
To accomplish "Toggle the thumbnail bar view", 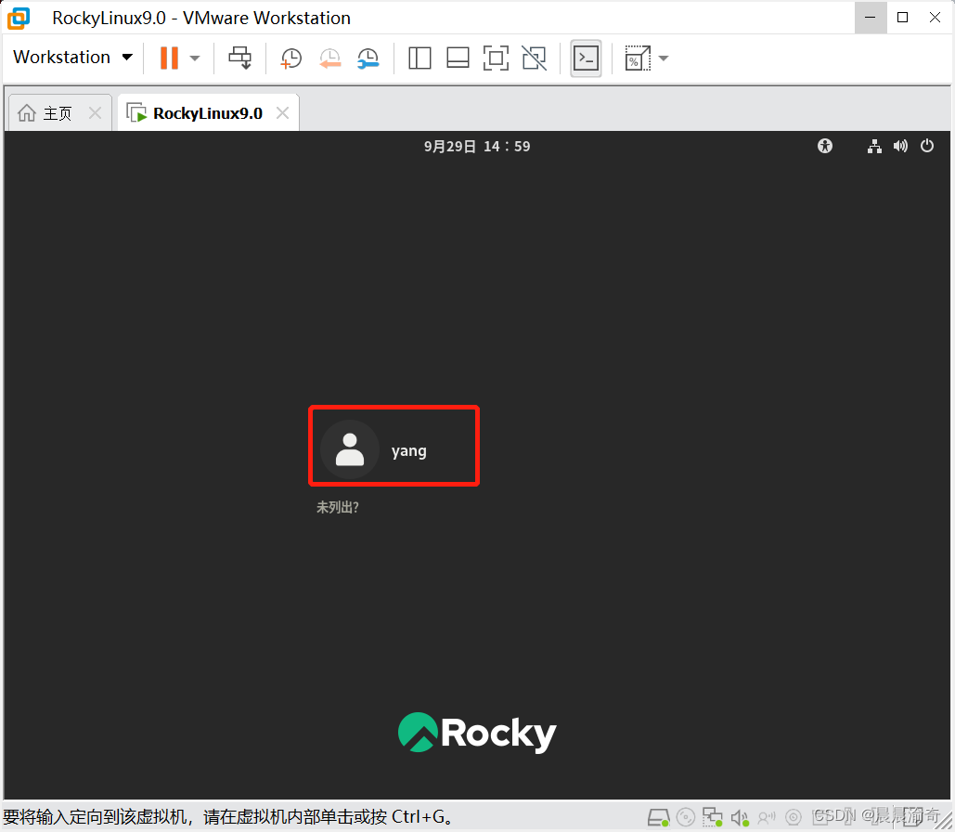I will [458, 58].
